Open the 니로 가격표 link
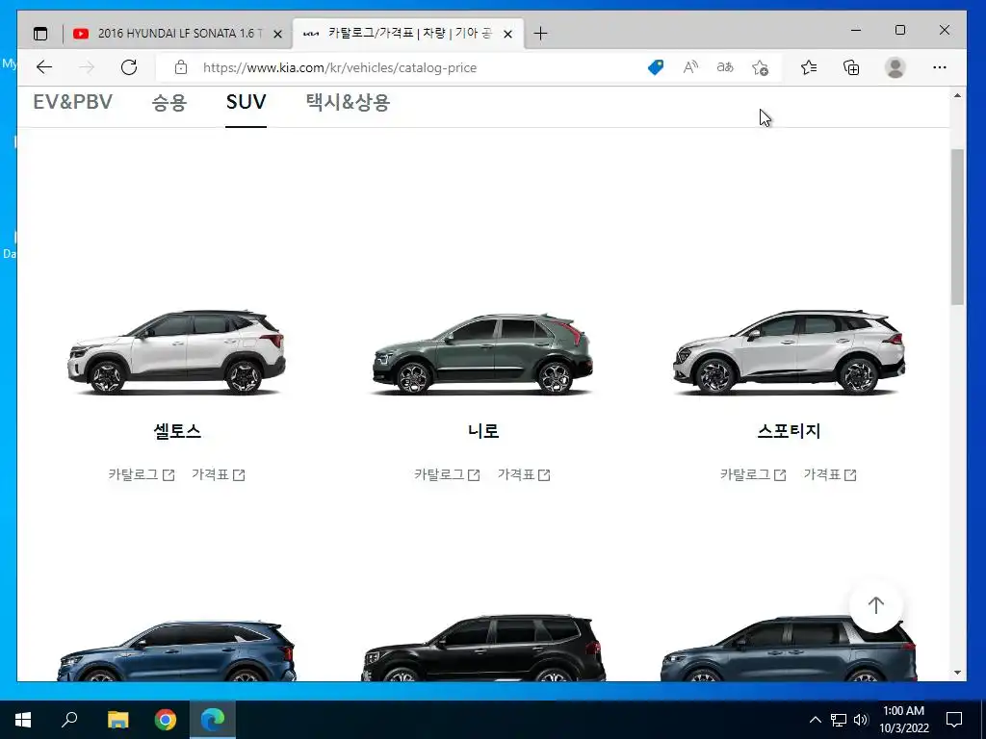 coord(524,474)
